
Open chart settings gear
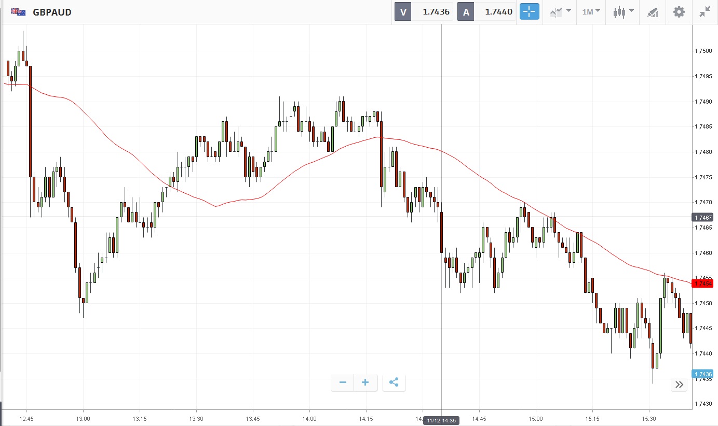[x=679, y=12]
